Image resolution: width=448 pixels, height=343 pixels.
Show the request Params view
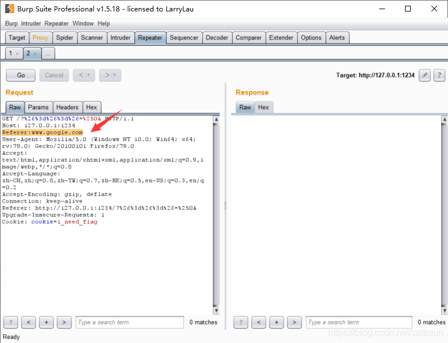click(38, 108)
